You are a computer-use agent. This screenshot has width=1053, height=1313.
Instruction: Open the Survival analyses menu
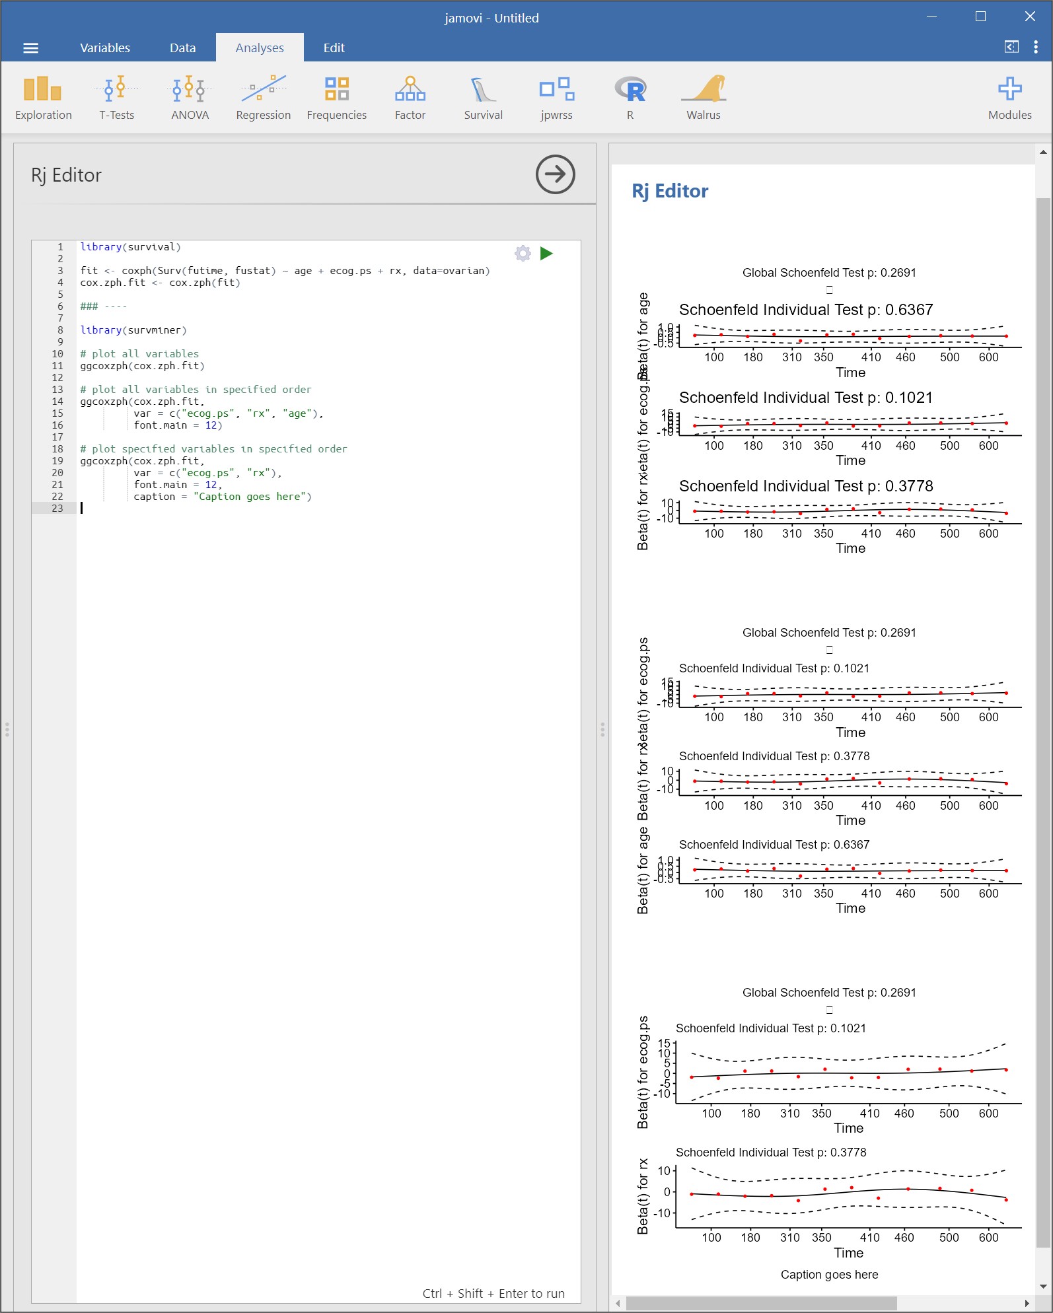(x=483, y=97)
